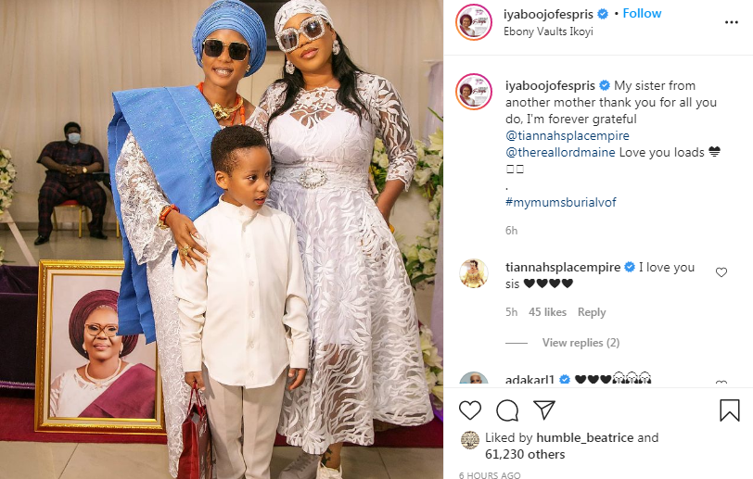This screenshot has height=479, width=753.
Task: Like the post with the heart icon
Action: 469,410
